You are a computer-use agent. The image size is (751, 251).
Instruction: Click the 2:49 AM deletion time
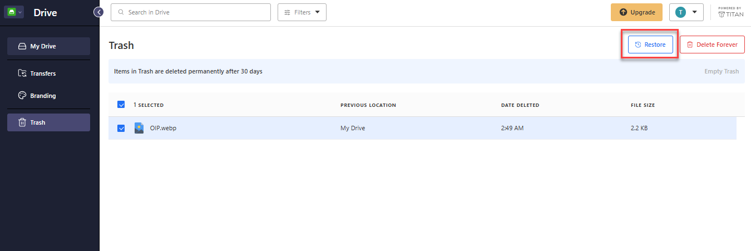(512, 128)
